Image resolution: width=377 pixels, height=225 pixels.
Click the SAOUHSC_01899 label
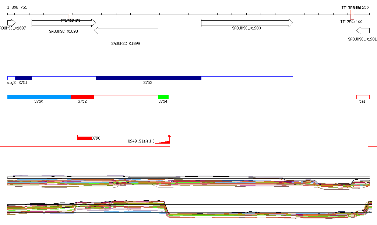coord(126,43)
